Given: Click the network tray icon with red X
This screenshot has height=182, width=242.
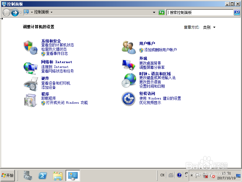Looking at the screenshot, I should (x=205, y=176).
